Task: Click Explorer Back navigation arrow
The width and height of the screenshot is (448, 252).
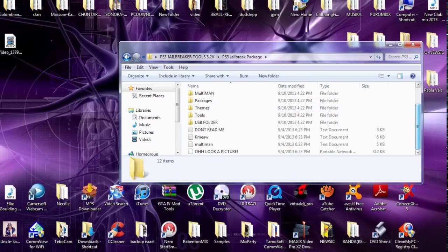Action: coord(127,57)
